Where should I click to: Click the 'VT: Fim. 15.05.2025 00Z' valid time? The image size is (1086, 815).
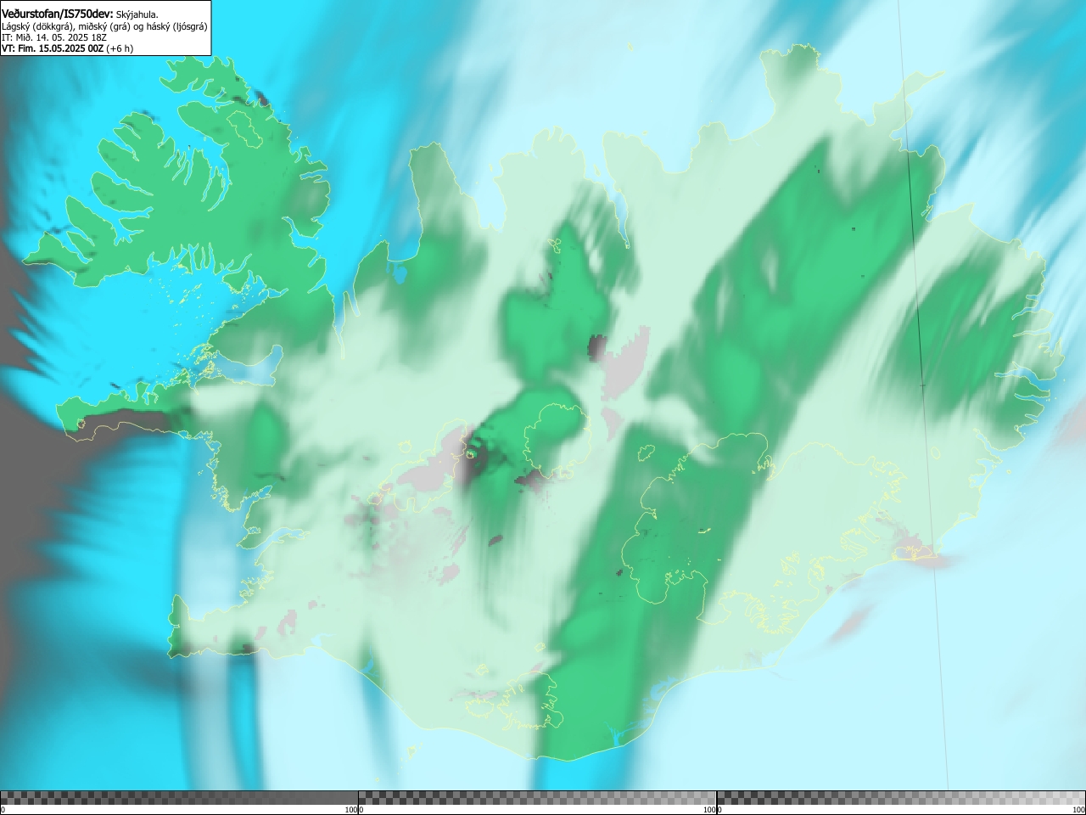[x=53, y=48]
